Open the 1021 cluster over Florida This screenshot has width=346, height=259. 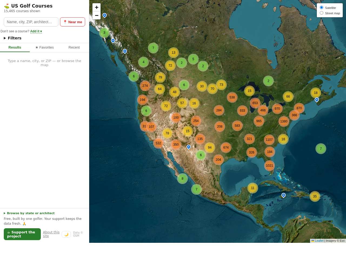pyautogui.click(x=270, y=166)
